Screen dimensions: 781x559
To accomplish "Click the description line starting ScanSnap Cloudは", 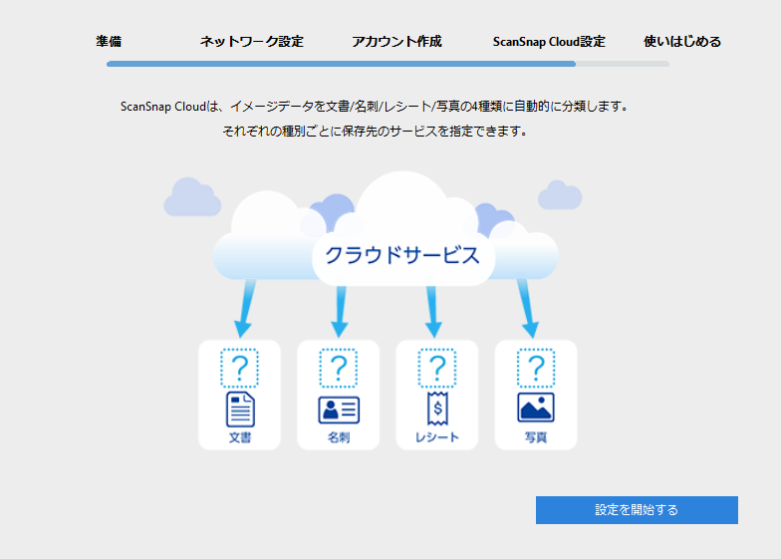I will pos(374,106).
